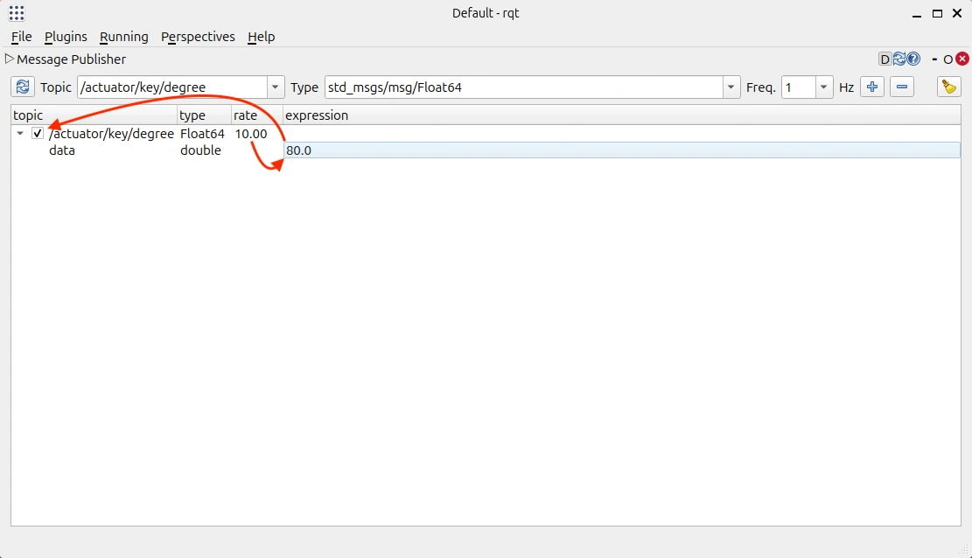Image resolution: width=972 pixels, height=558 pixels.
Task: Collapse the /actuator/key/degree tree row arrow
Action: pyautogui.click(x=20, y=133)
